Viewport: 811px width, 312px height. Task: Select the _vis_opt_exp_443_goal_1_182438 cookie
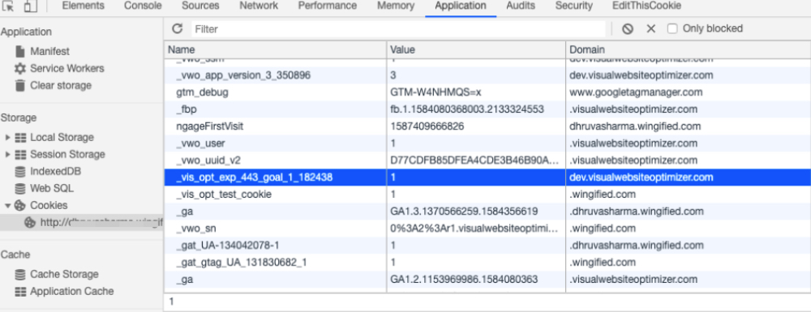pyautogui.click(x=487, y=177)
